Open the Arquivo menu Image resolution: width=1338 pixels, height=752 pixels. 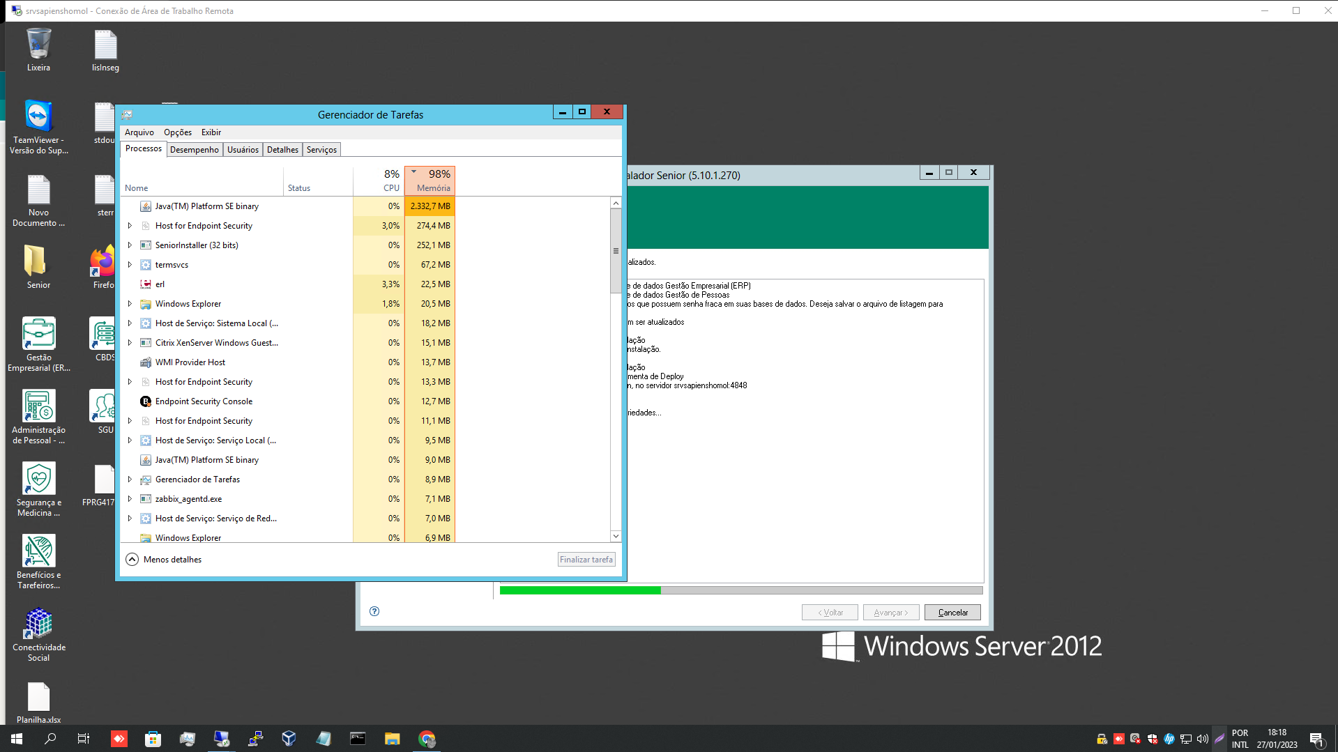point(139,132)
